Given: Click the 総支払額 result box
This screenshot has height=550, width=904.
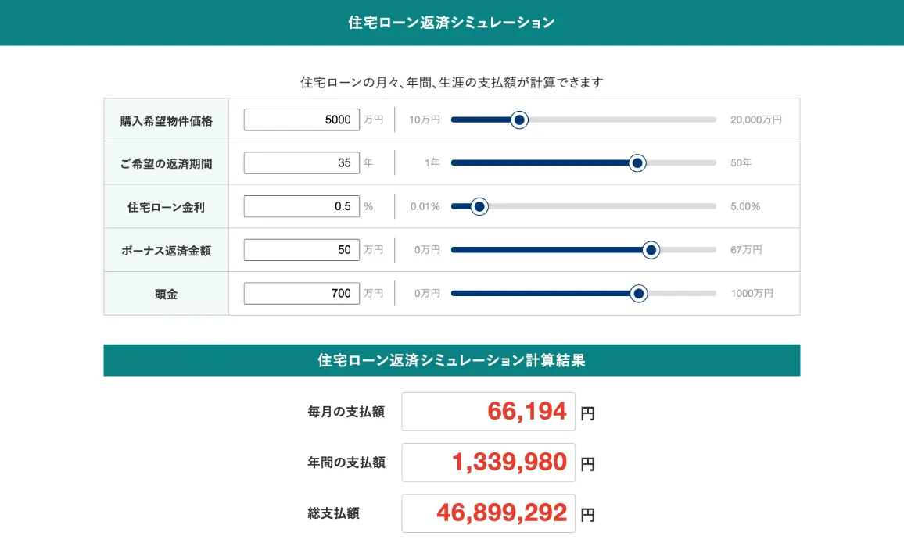Looking at the screenshot, I should [x=488, y=513].
